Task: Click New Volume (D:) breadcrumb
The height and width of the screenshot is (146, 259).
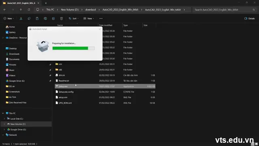Action: click(70, 10)
